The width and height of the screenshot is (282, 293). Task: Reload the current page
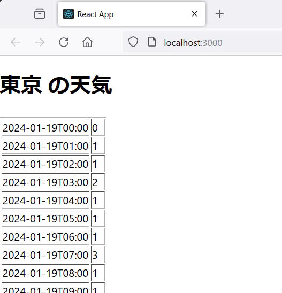pos(64,42)
